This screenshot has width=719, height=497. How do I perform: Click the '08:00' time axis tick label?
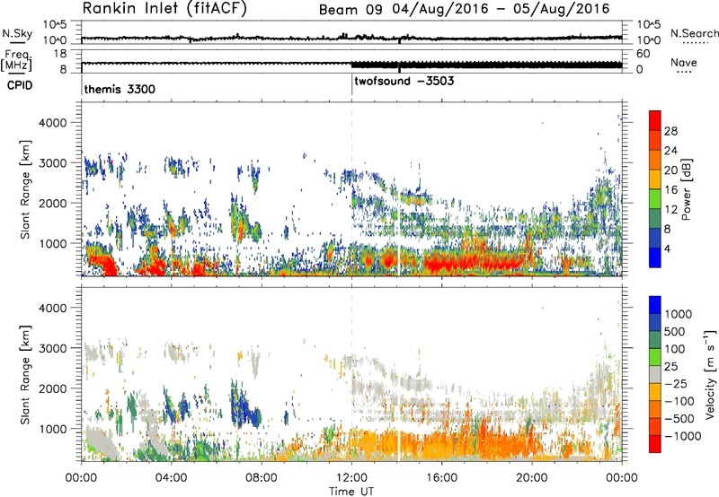click(262, 478)
